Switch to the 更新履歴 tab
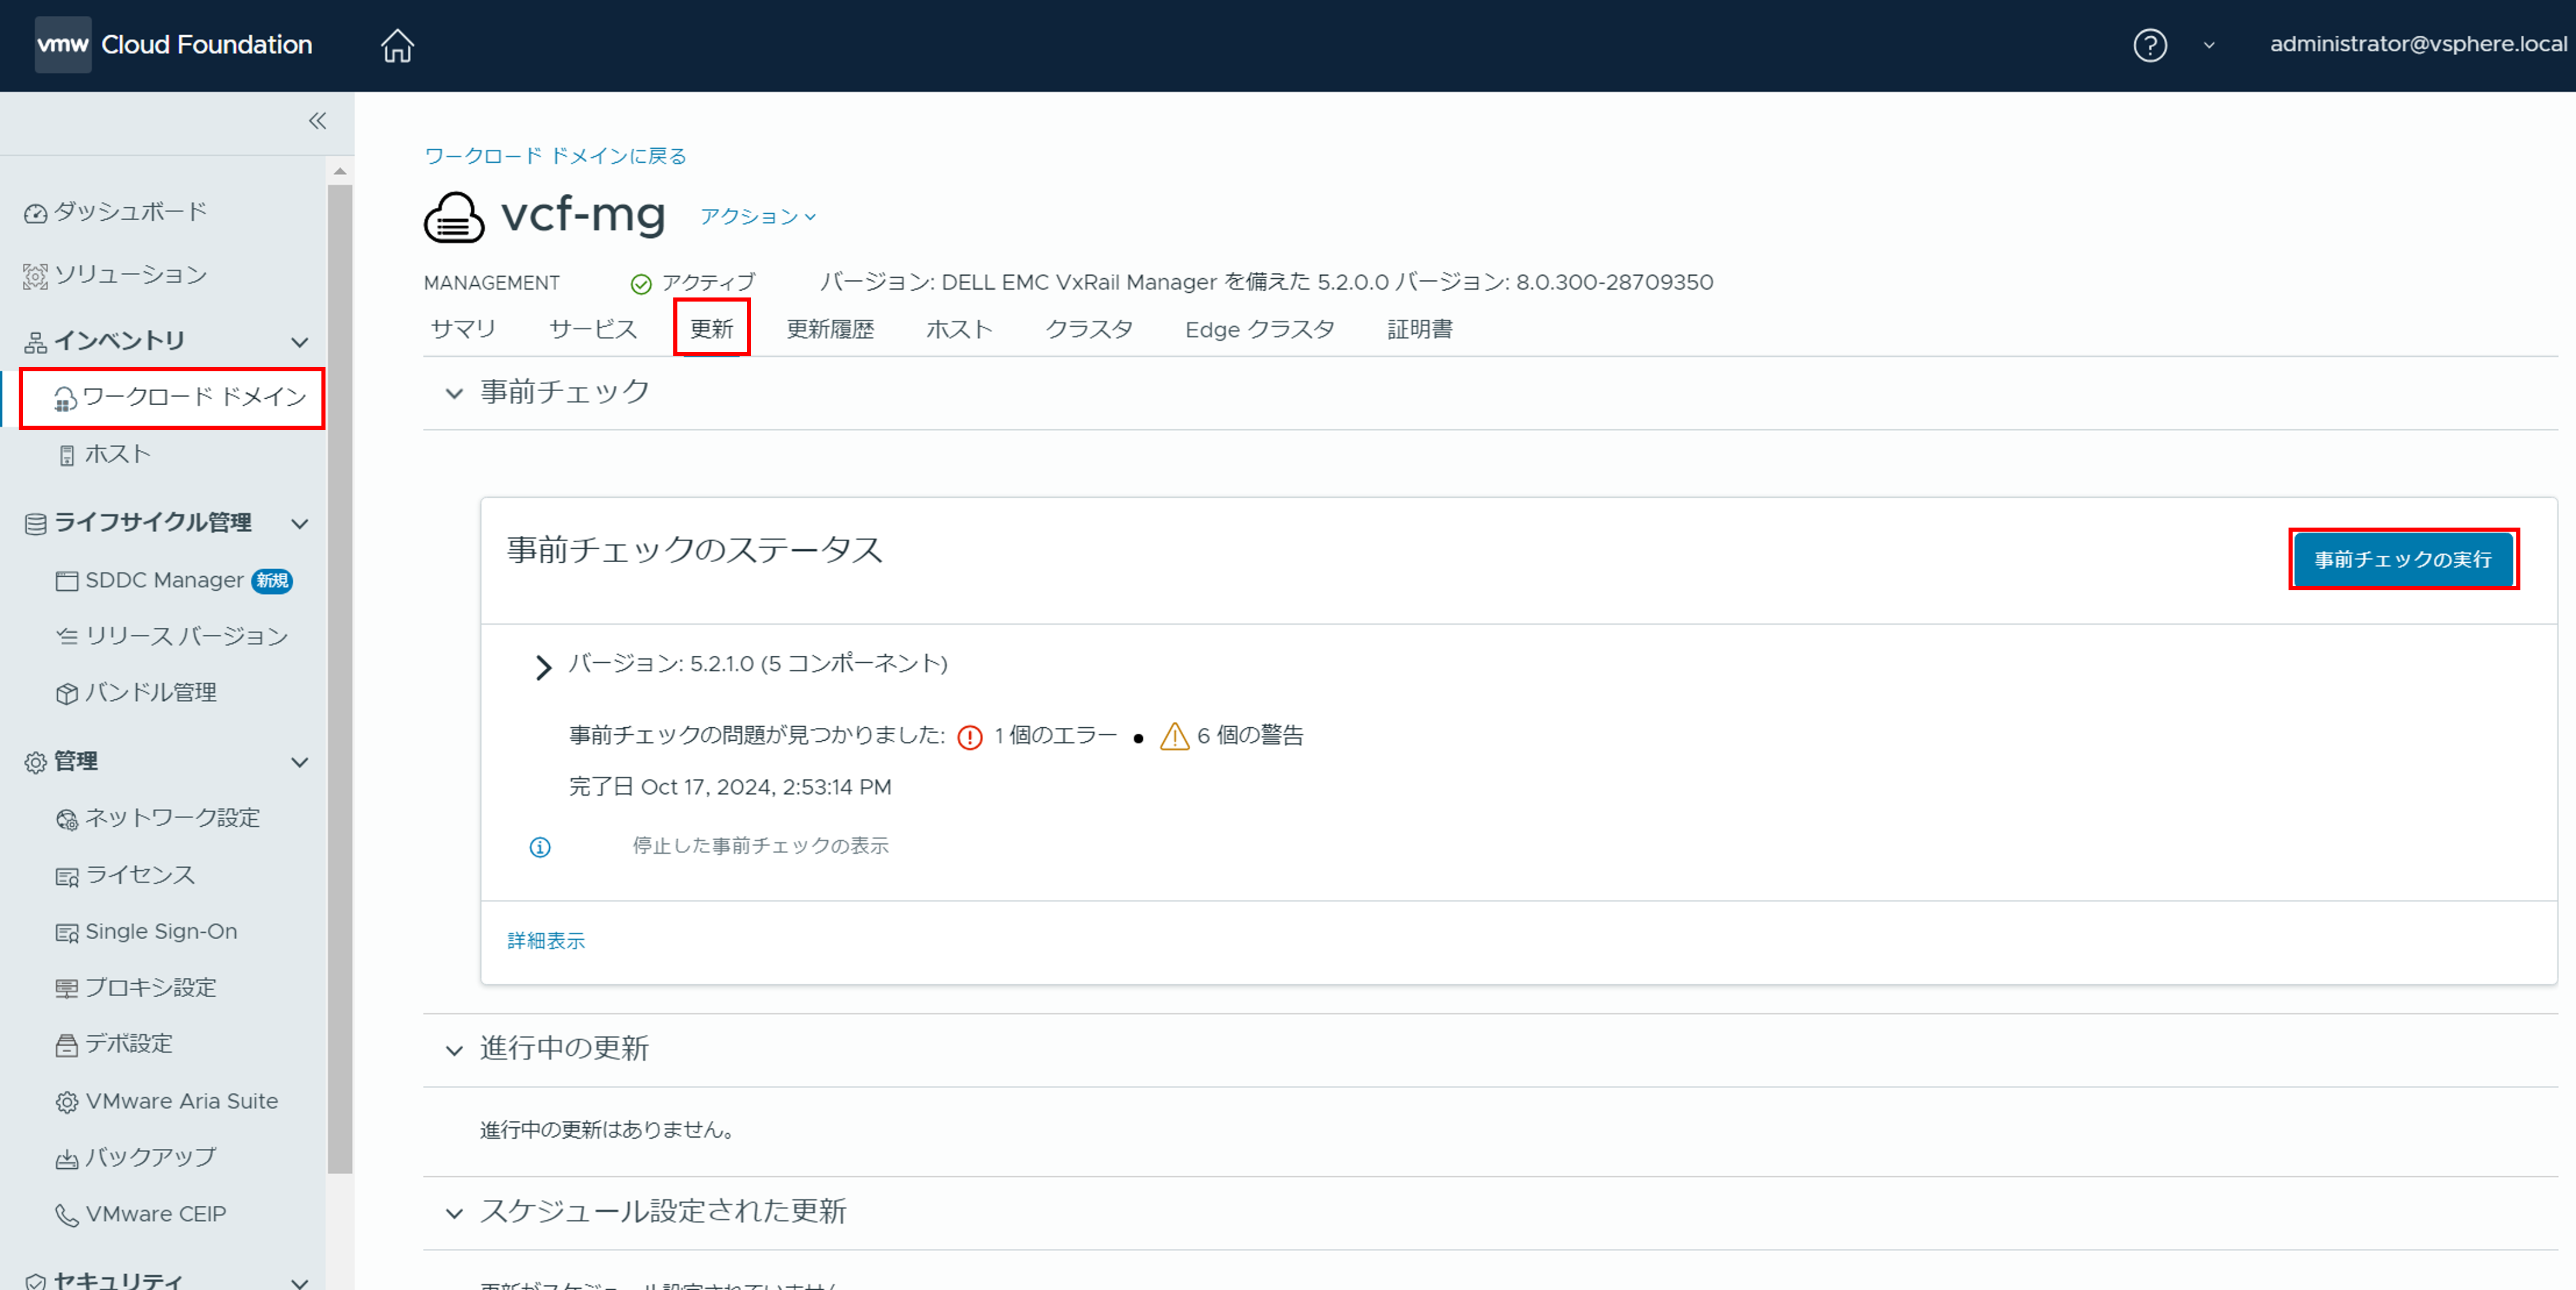 830,329
